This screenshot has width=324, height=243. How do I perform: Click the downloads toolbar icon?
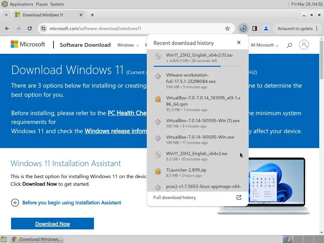click(243, 28)
